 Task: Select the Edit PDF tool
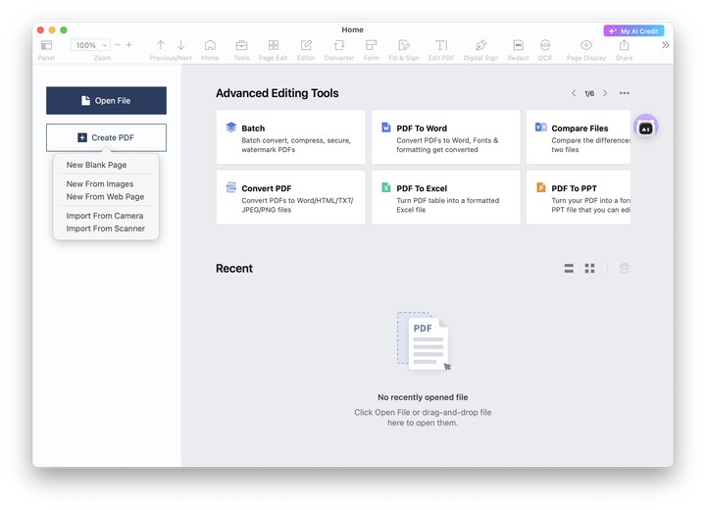pos(441,45)
